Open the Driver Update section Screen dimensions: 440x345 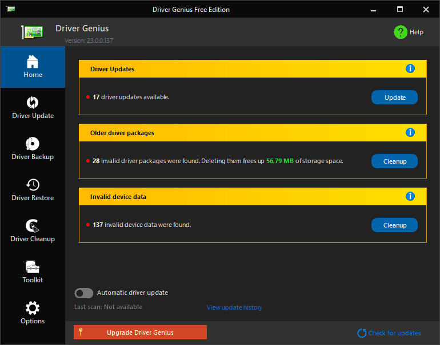(33, 108)
